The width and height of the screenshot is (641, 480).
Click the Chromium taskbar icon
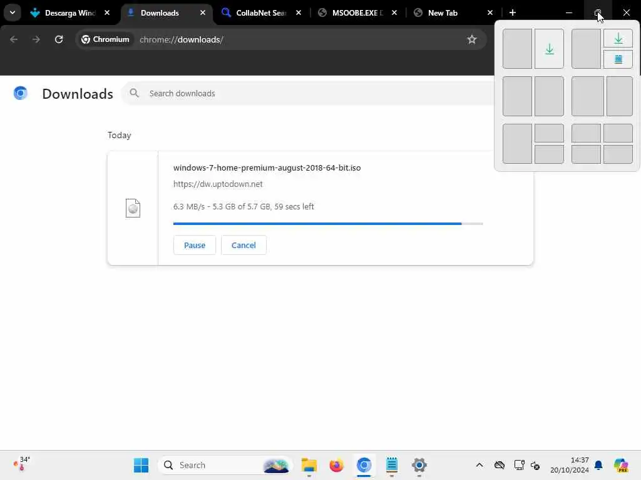point(364,465)
